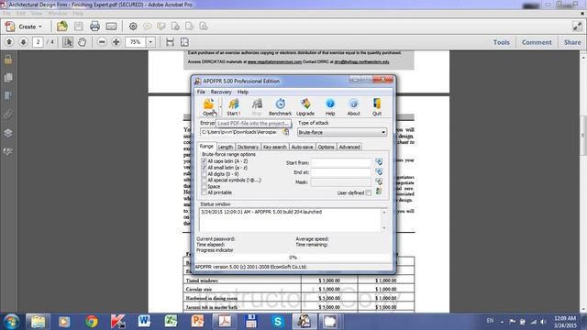Open the Tools pane in Acrobat
The image size is (587, 330).
click(502, 42)
